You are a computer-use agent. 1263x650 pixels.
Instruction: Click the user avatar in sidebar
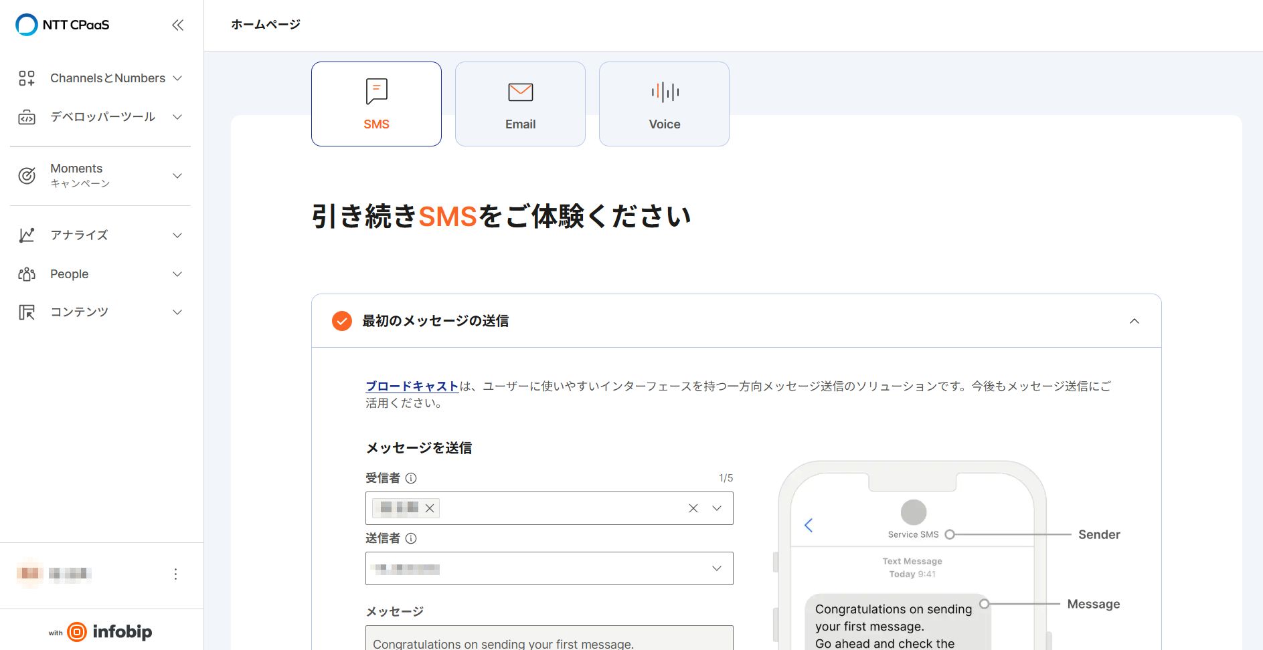click(29, 573)
